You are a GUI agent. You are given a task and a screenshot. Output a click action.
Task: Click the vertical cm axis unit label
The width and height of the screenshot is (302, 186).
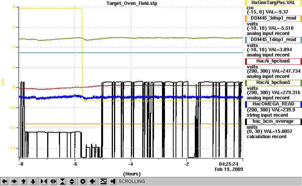[3, 82]
